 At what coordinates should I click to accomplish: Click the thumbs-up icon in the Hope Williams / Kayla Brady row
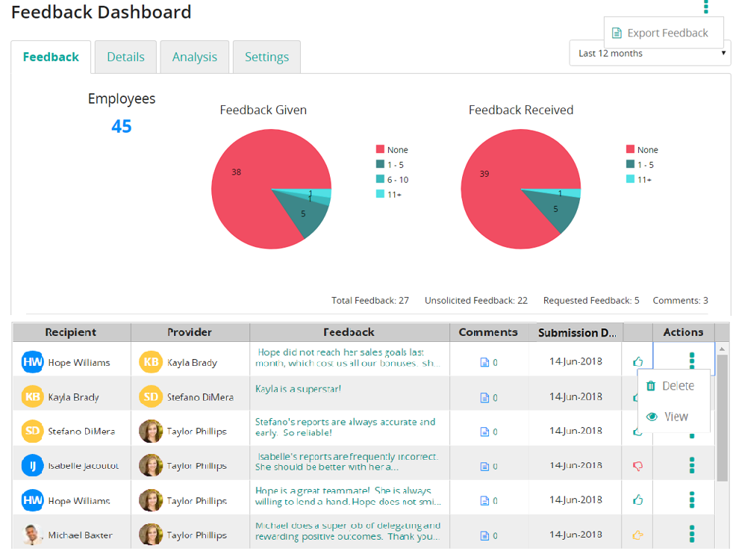point(637,361)
